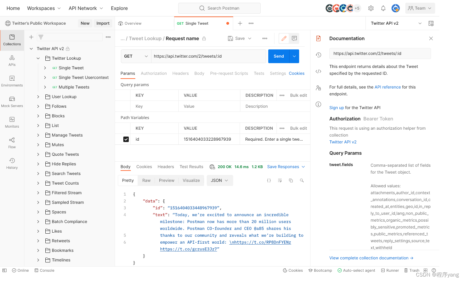Open the JSON format dropdown
The image size is (464, 281).
tap(220, 180)
